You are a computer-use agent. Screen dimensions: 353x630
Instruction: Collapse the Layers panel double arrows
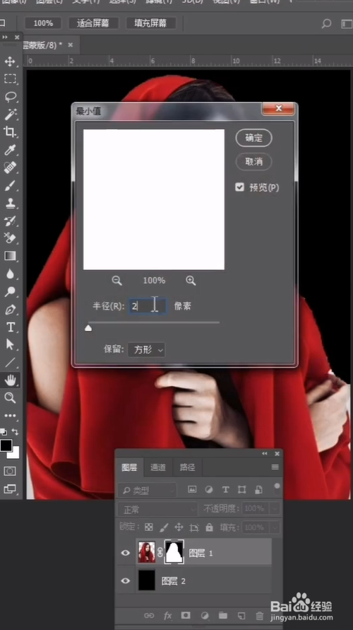tap(264, 454)
